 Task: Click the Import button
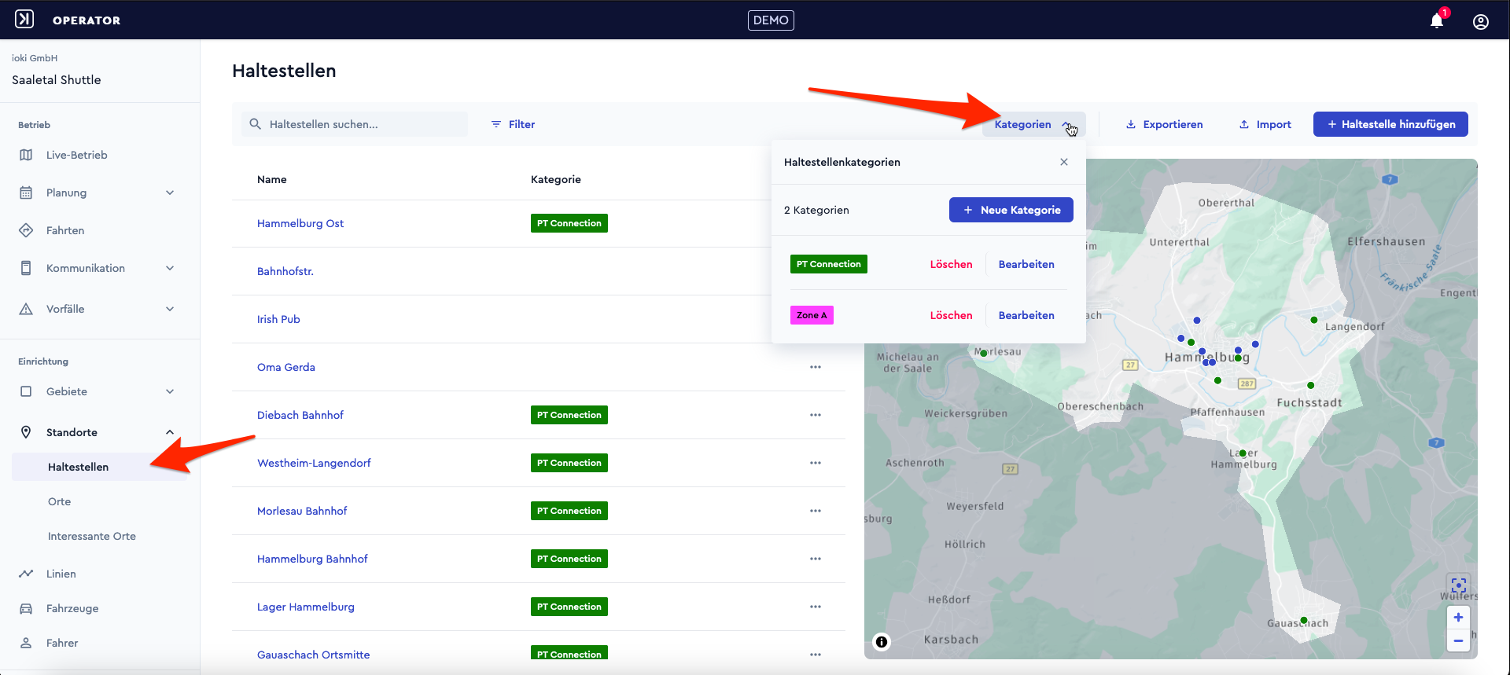click(1265, 124)
